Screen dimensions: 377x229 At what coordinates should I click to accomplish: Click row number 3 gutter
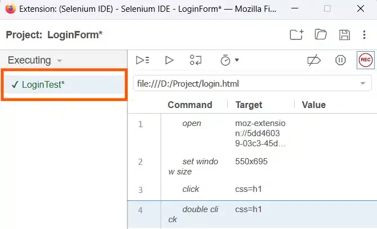[140, 190]
